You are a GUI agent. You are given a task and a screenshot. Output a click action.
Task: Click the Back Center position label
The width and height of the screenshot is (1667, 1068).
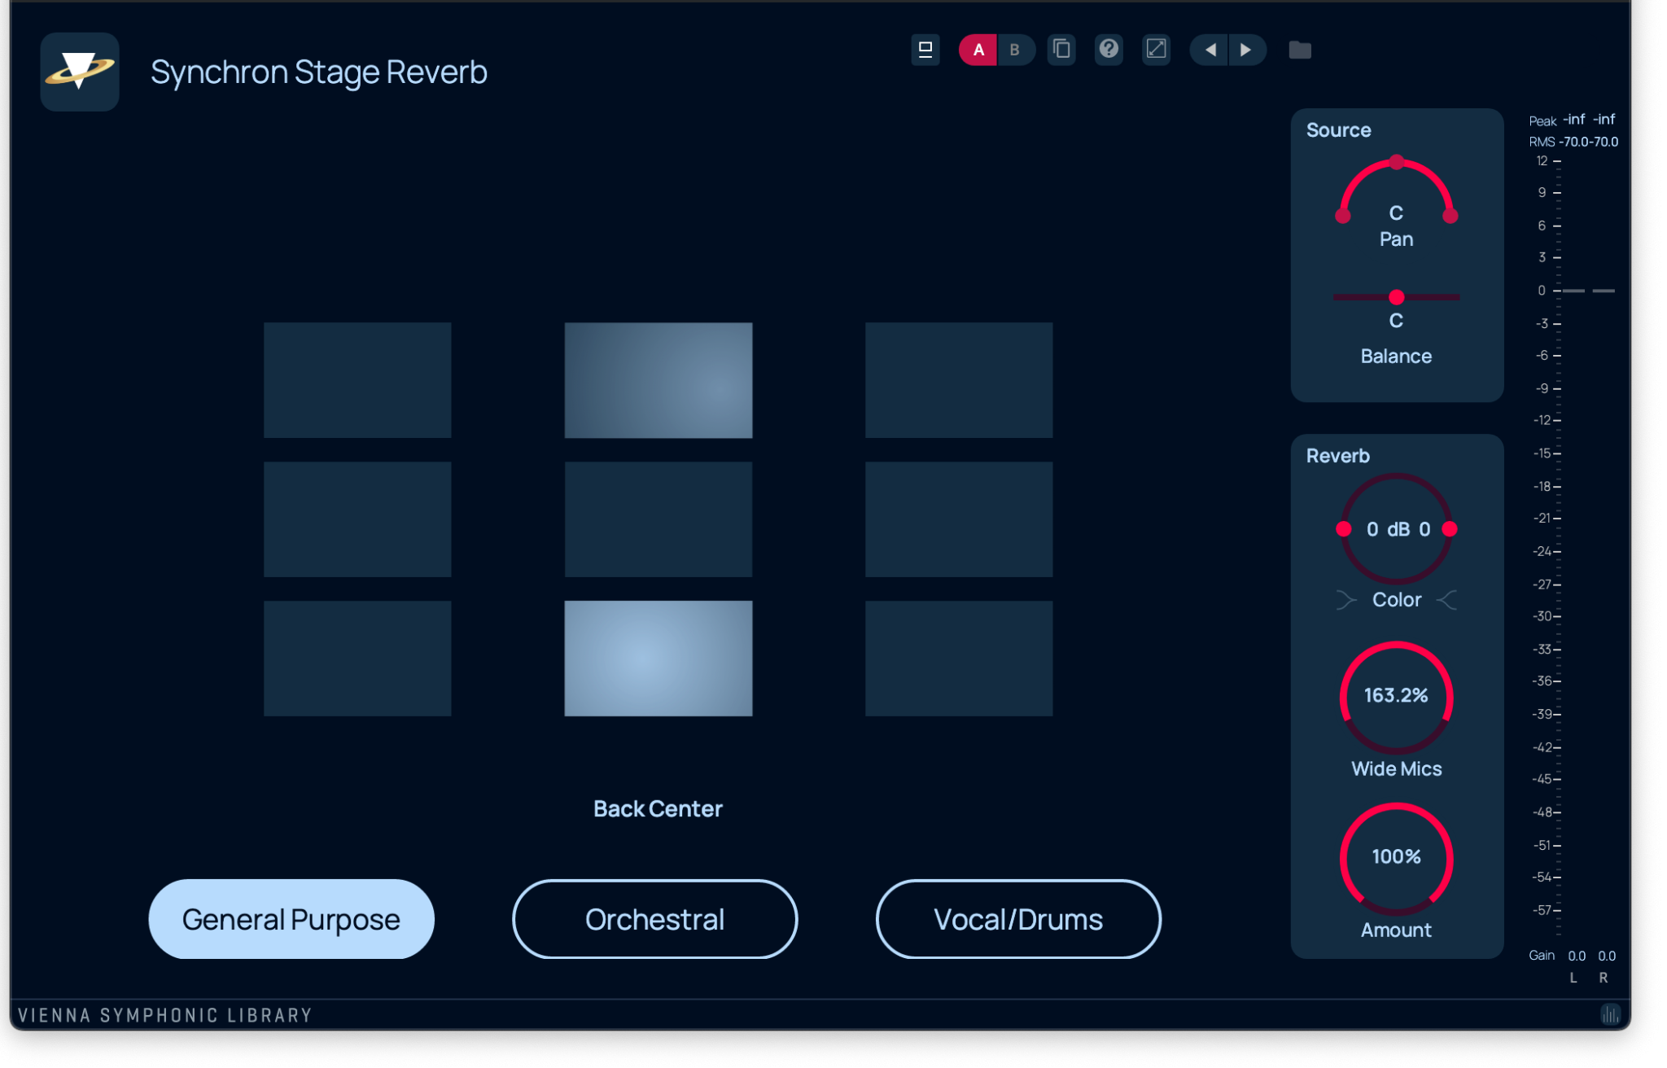[658, 808]
